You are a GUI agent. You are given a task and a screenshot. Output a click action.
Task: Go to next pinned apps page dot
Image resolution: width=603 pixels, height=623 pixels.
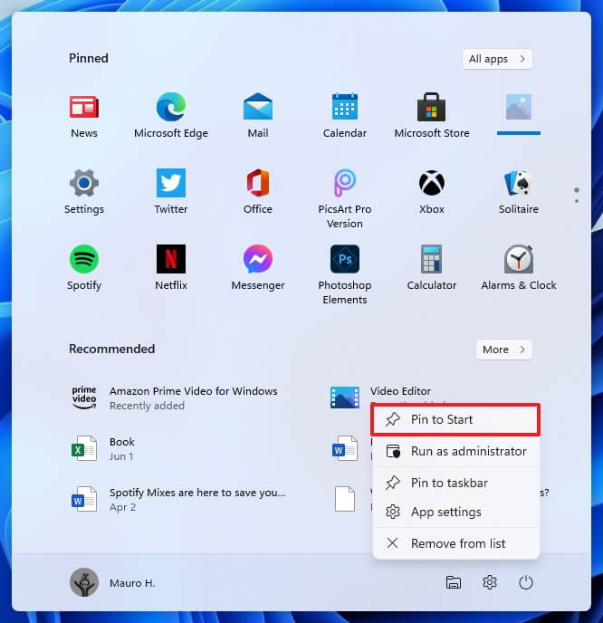pyautogui.click(x=577, y=201)
